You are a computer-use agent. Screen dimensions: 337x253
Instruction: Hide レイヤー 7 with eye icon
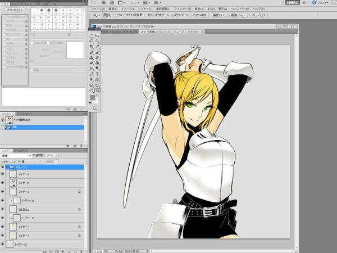[3, 236]
